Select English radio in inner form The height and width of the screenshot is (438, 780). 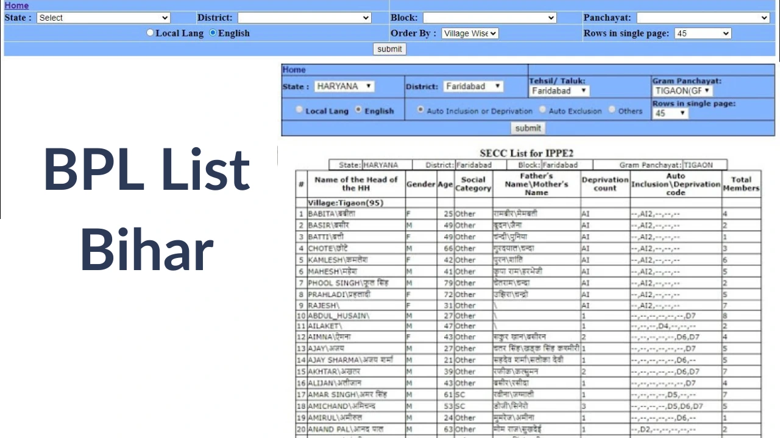click(x=358, y=110)
